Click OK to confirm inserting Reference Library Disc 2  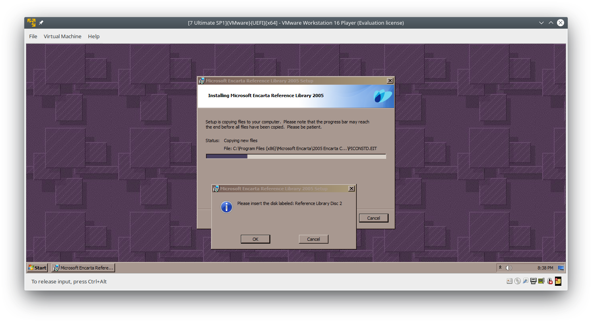[x=255, y=239]
